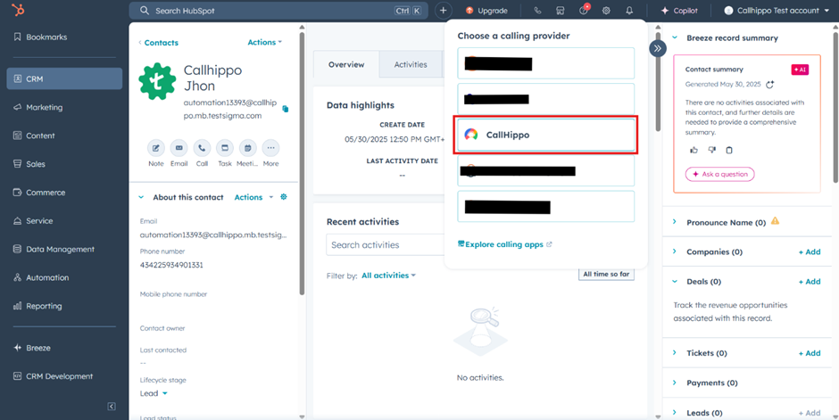Open About this contact Actions dropdown
839x420 pixels.
pyautogui.click(x=253, y=197)
